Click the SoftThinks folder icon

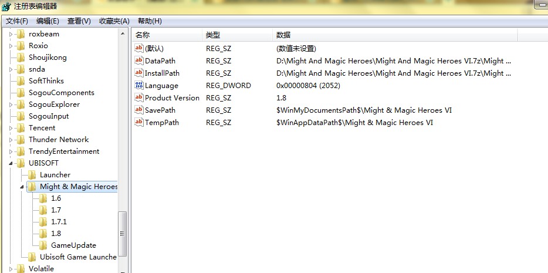(x=21, y=81)
